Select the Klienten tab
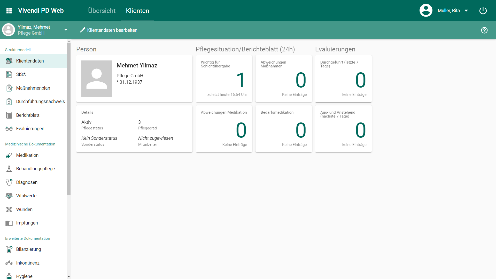The width and height of the screenshot is (496, 279). pos(137,11)
